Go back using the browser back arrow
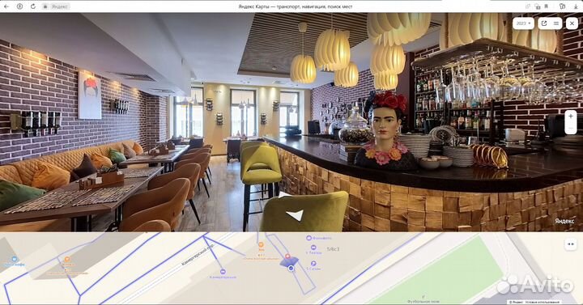583x305 pixels. click(6, 6)
